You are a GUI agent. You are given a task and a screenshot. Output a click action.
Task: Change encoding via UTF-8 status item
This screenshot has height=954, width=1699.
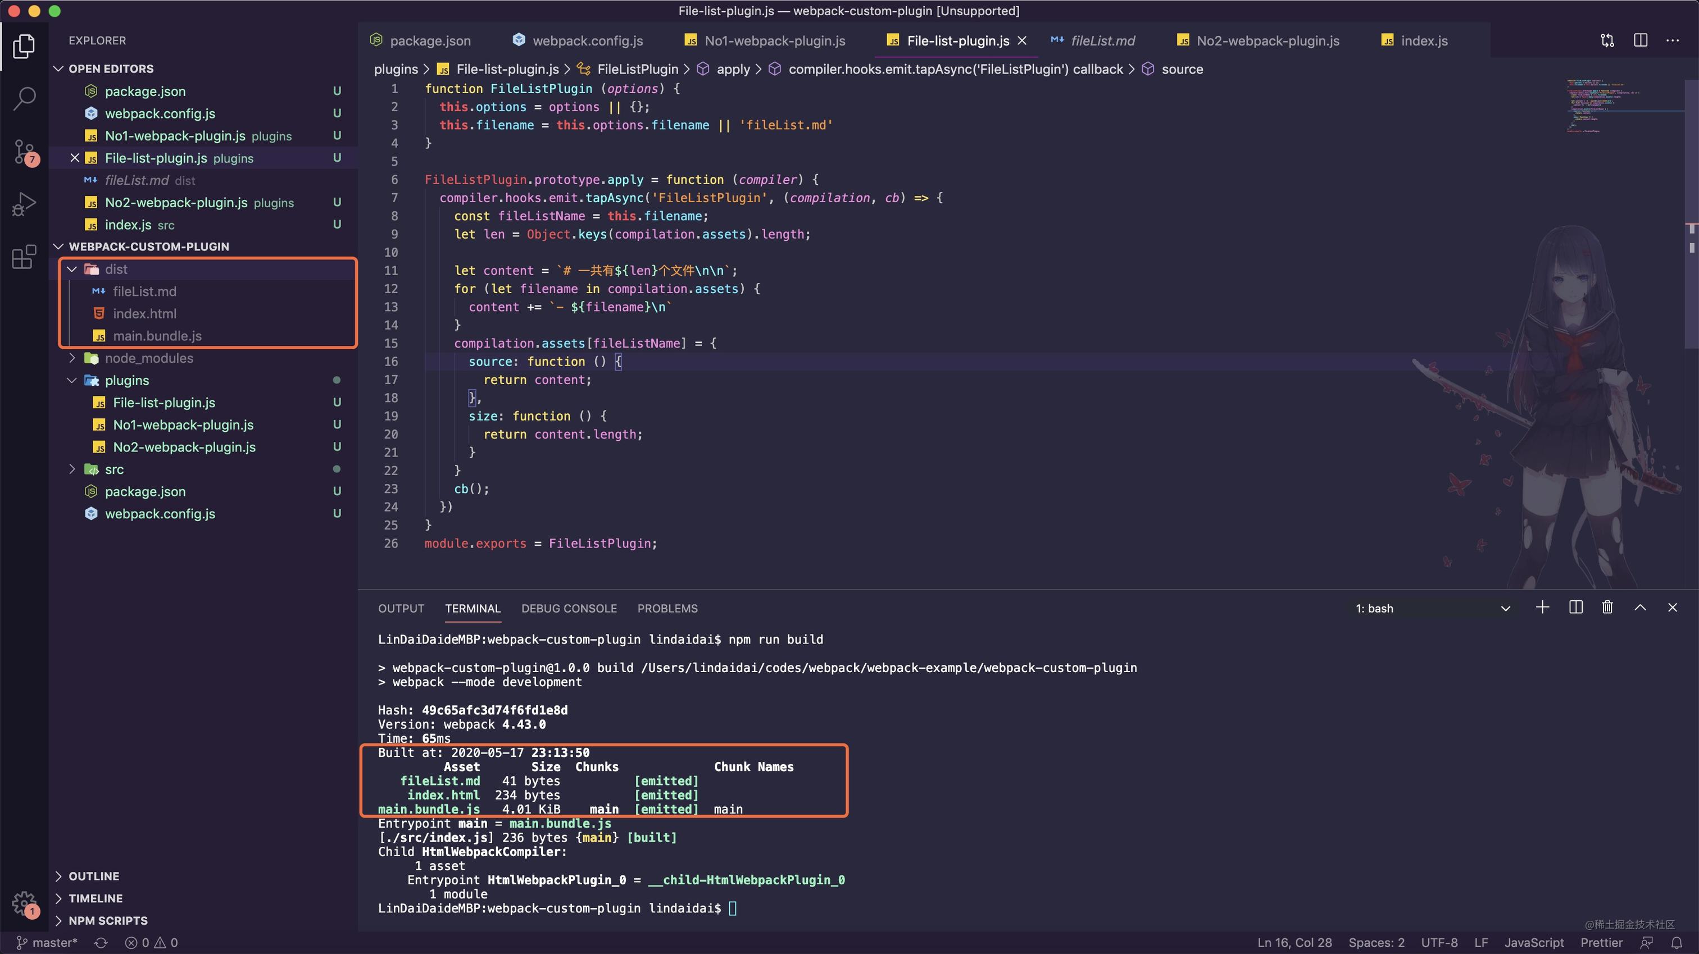[1439, 943]
